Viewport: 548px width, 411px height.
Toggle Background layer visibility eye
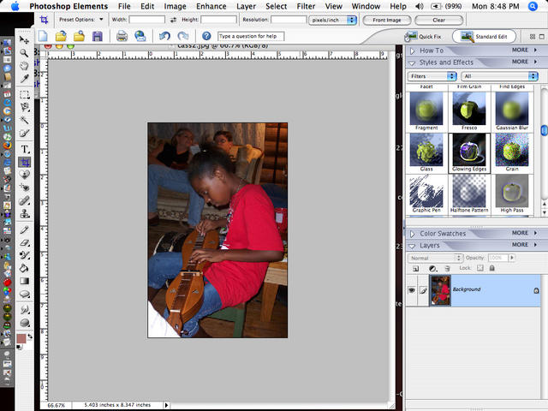(x=412, y=290)
